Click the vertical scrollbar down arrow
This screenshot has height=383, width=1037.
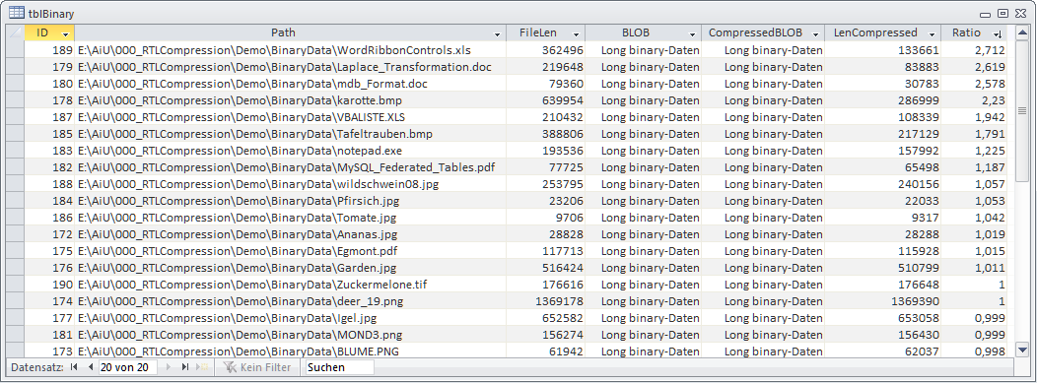(1022, 350)
